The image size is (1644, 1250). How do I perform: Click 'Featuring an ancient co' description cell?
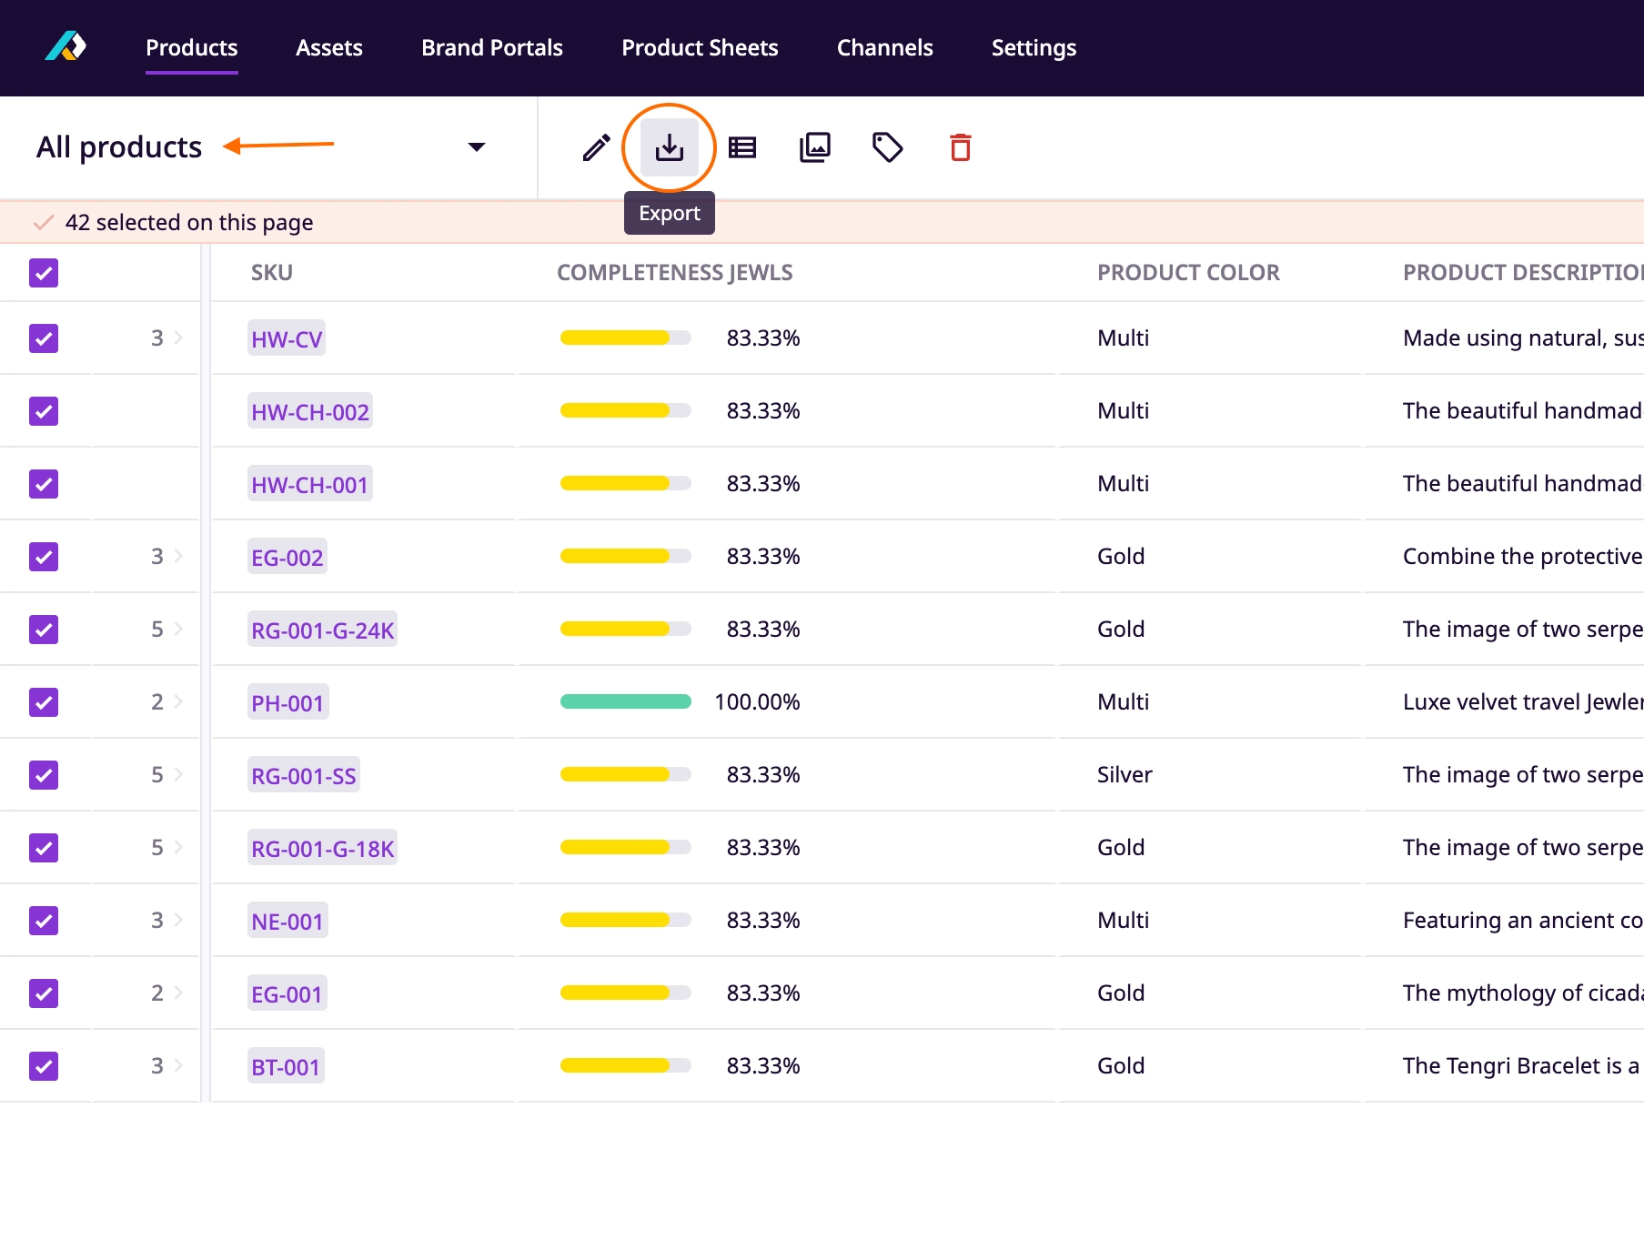click(1523, 921)
